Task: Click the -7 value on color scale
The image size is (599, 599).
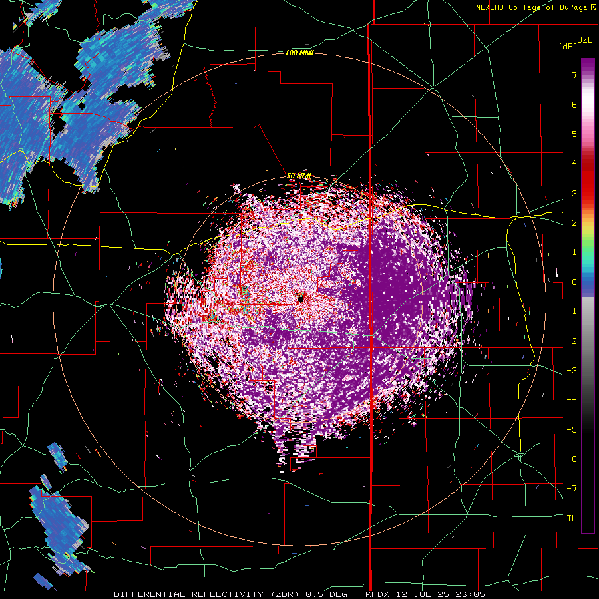Action: (x=572, y=489)
